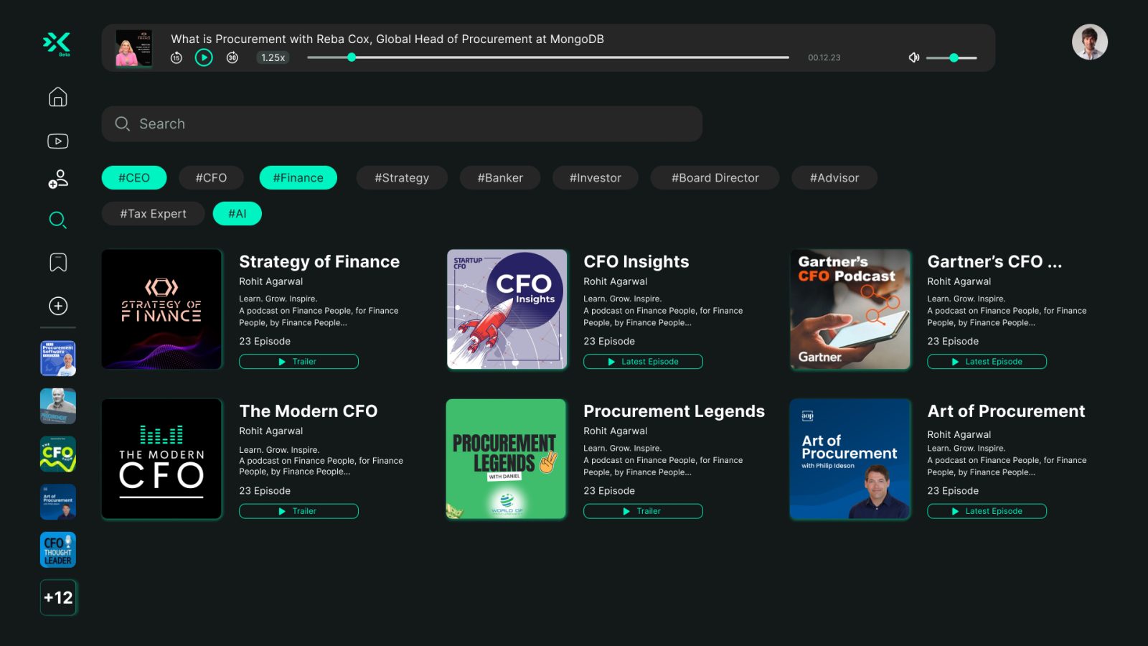1148x646 pixels.
Task: Toggle the #CFO tag filter
Action: (211, 178)
